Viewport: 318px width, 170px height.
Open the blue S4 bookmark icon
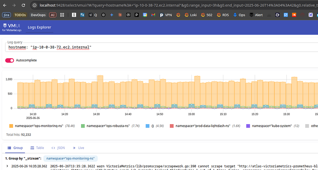pyautogui.click(x=82, y=15)
